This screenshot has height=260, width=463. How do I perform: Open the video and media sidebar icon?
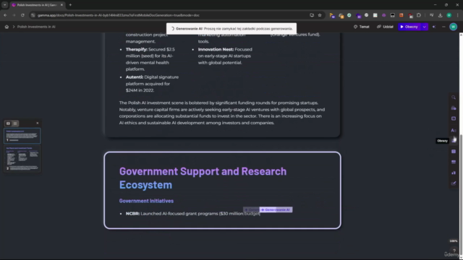point(454,151)
